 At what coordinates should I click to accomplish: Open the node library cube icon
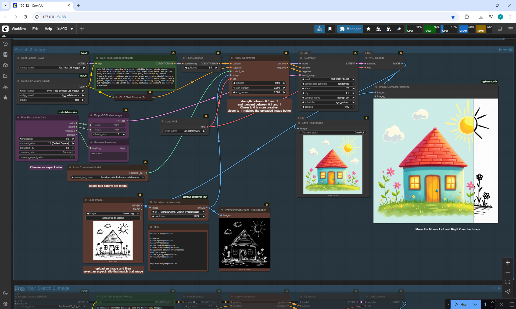[5, 65]
